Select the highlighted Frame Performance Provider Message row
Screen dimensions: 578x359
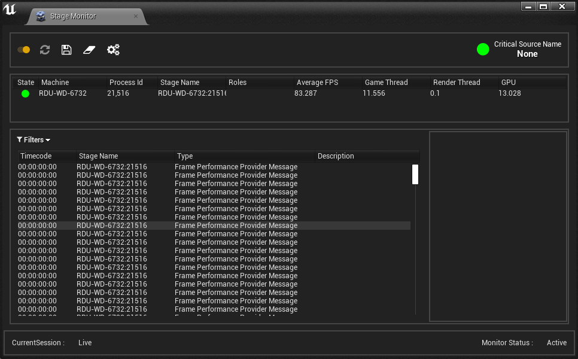point(236,226)
